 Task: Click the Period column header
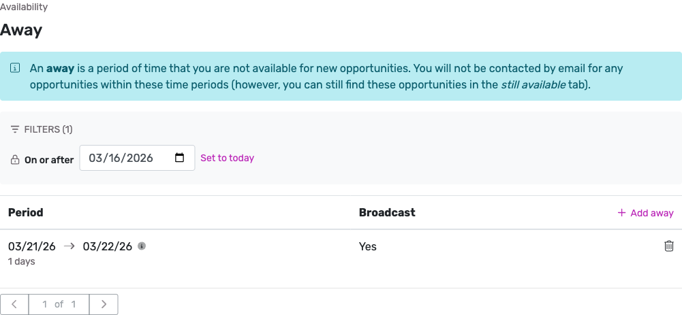click(26, 212)
